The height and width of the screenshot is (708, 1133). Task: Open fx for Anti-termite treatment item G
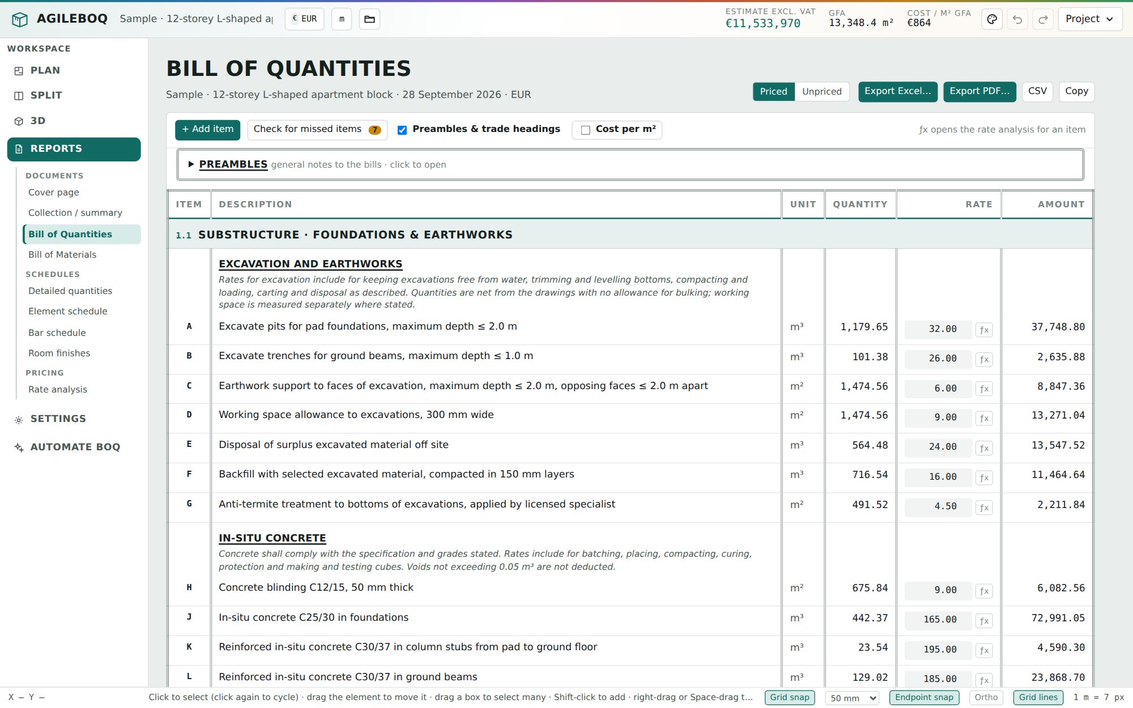984,507
